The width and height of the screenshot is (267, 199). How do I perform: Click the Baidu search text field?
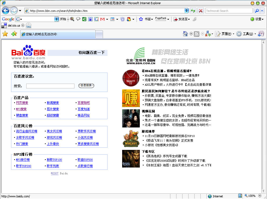click(x=50, y=86)
